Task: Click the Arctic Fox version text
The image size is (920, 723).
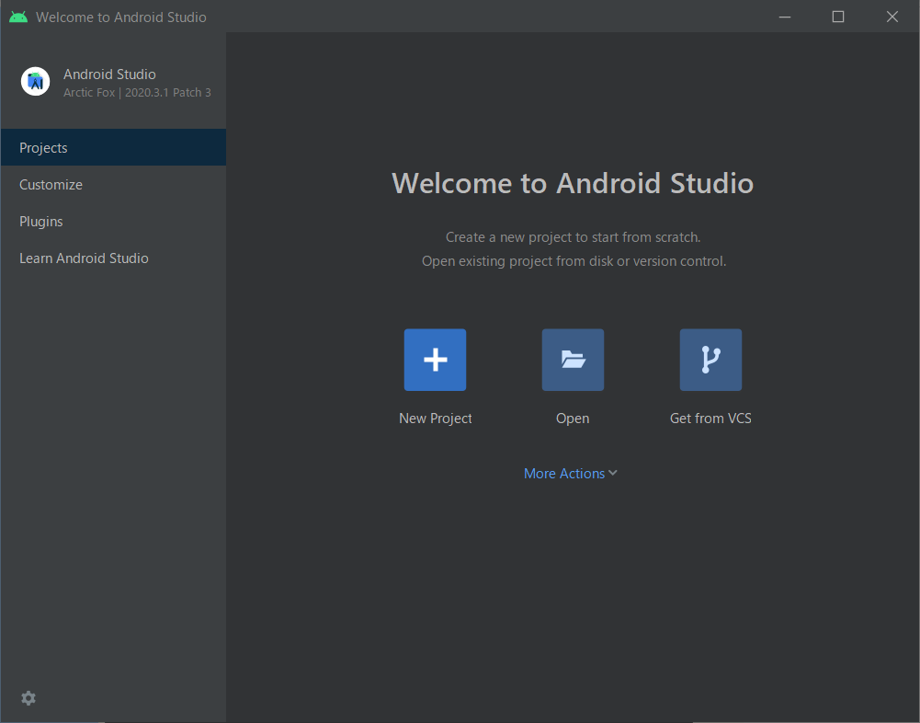Action: 137,93
